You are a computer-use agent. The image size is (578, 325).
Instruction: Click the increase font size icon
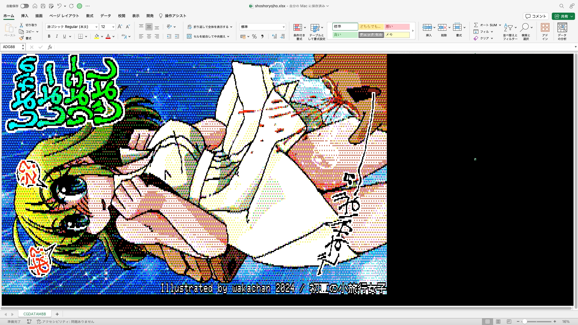pyautogui.click(x=120, y=27)
